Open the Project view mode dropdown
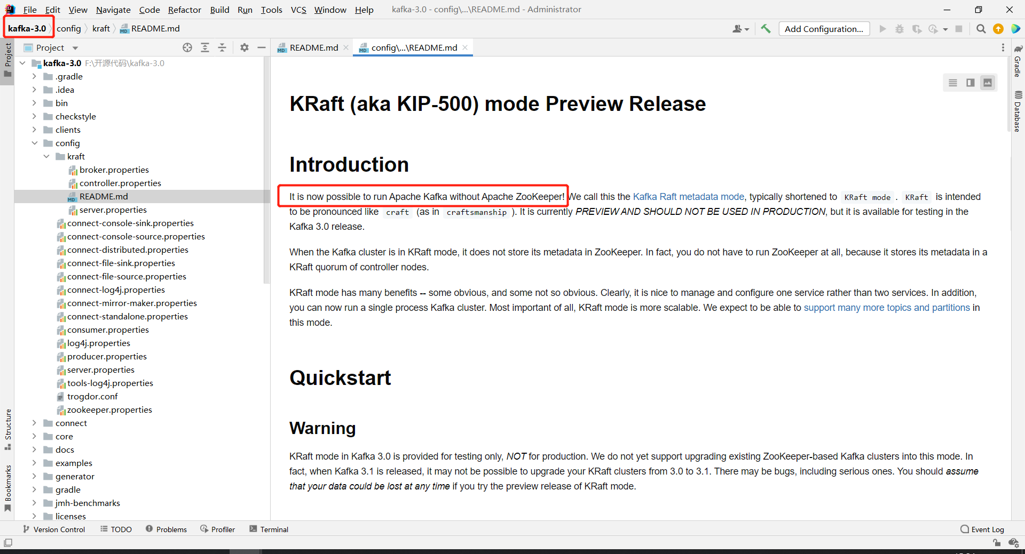Screen dimensions: 1025x554 click(x=75, y=47)
